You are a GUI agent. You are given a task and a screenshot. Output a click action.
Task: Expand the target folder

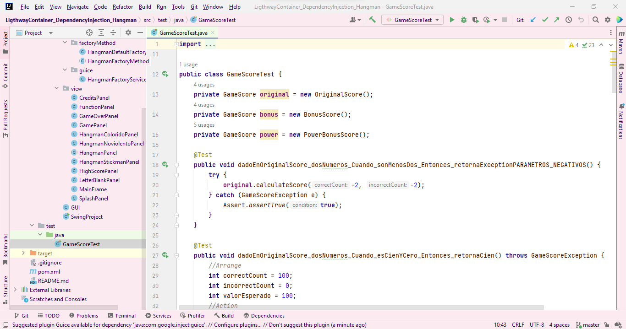pos(23,253)
